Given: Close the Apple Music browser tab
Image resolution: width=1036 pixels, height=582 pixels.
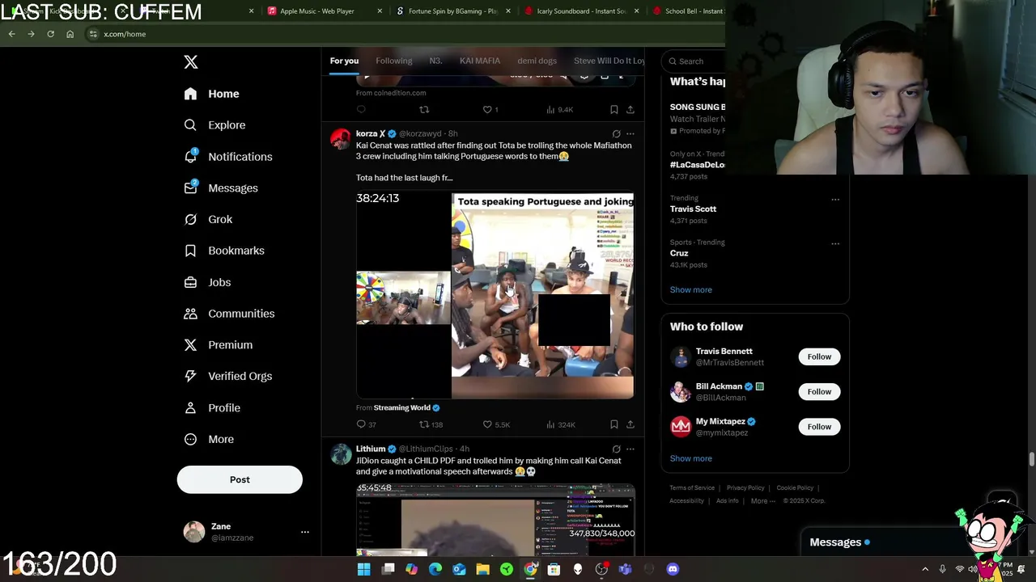Looking at the screenshot, I should tap(380, 11).
